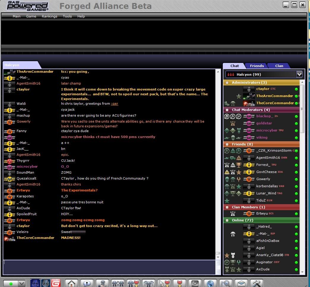
Task: Switch to the Friends tab
Action: (x=257, y=66)
